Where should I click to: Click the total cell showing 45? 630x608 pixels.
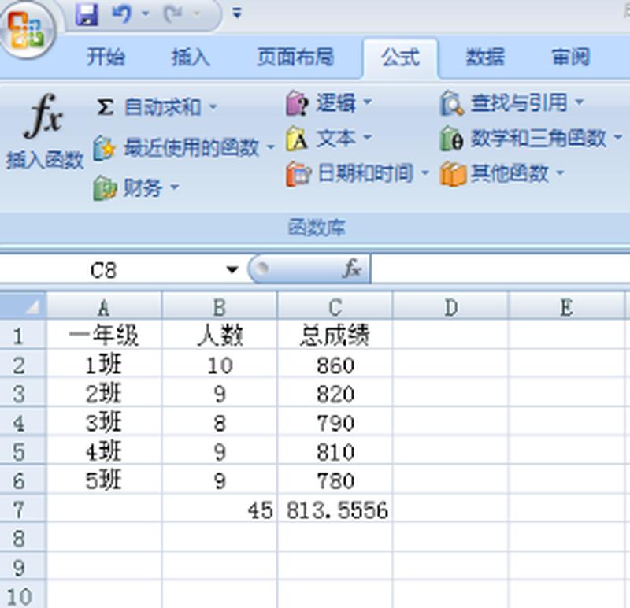click(x=220, y=509)
